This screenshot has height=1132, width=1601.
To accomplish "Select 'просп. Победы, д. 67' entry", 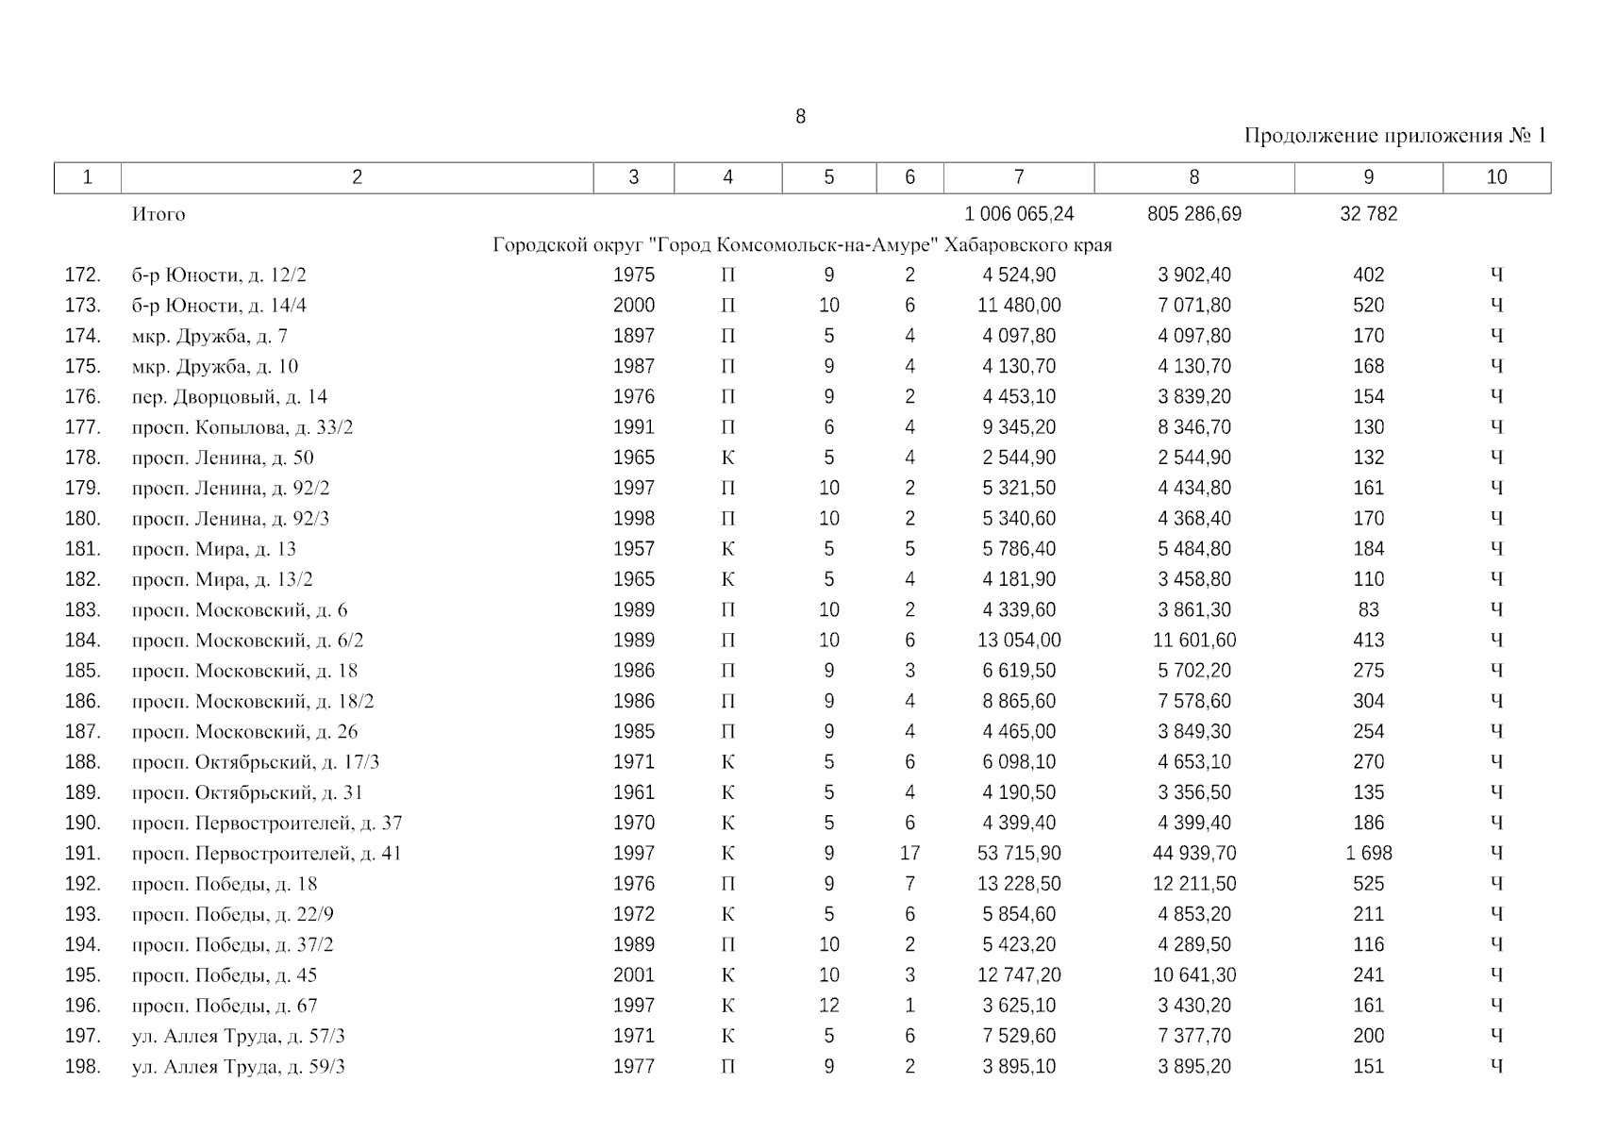I will pos(225,1006).
